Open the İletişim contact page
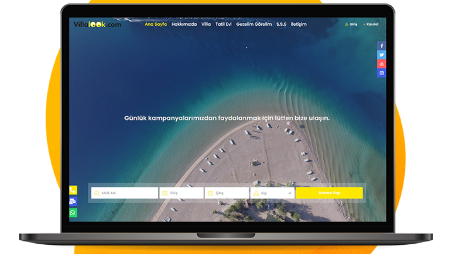Viewport: 452px width, 254px height. pyautogui.click(x=299, y=24)
